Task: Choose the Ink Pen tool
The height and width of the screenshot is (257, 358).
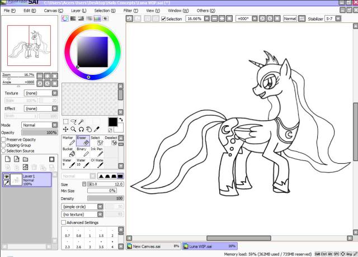Action: point(97,152)
